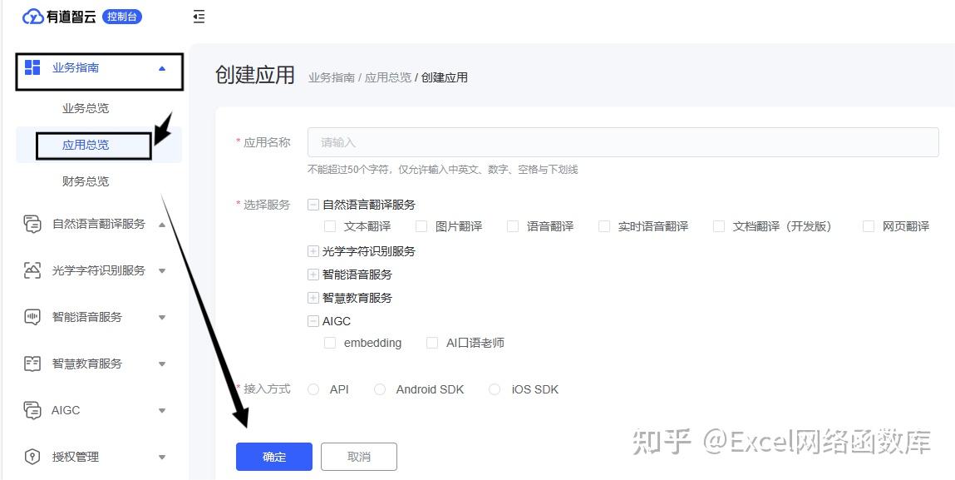Click the 智慧教育服务 label in the service tree

click(357, 298)
